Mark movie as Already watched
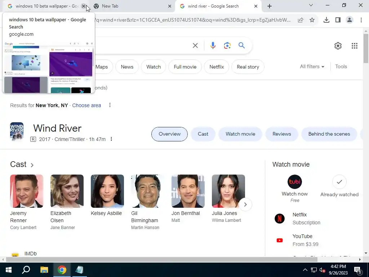This screenshot has width=369, height=277. click(x=339, y=182)
